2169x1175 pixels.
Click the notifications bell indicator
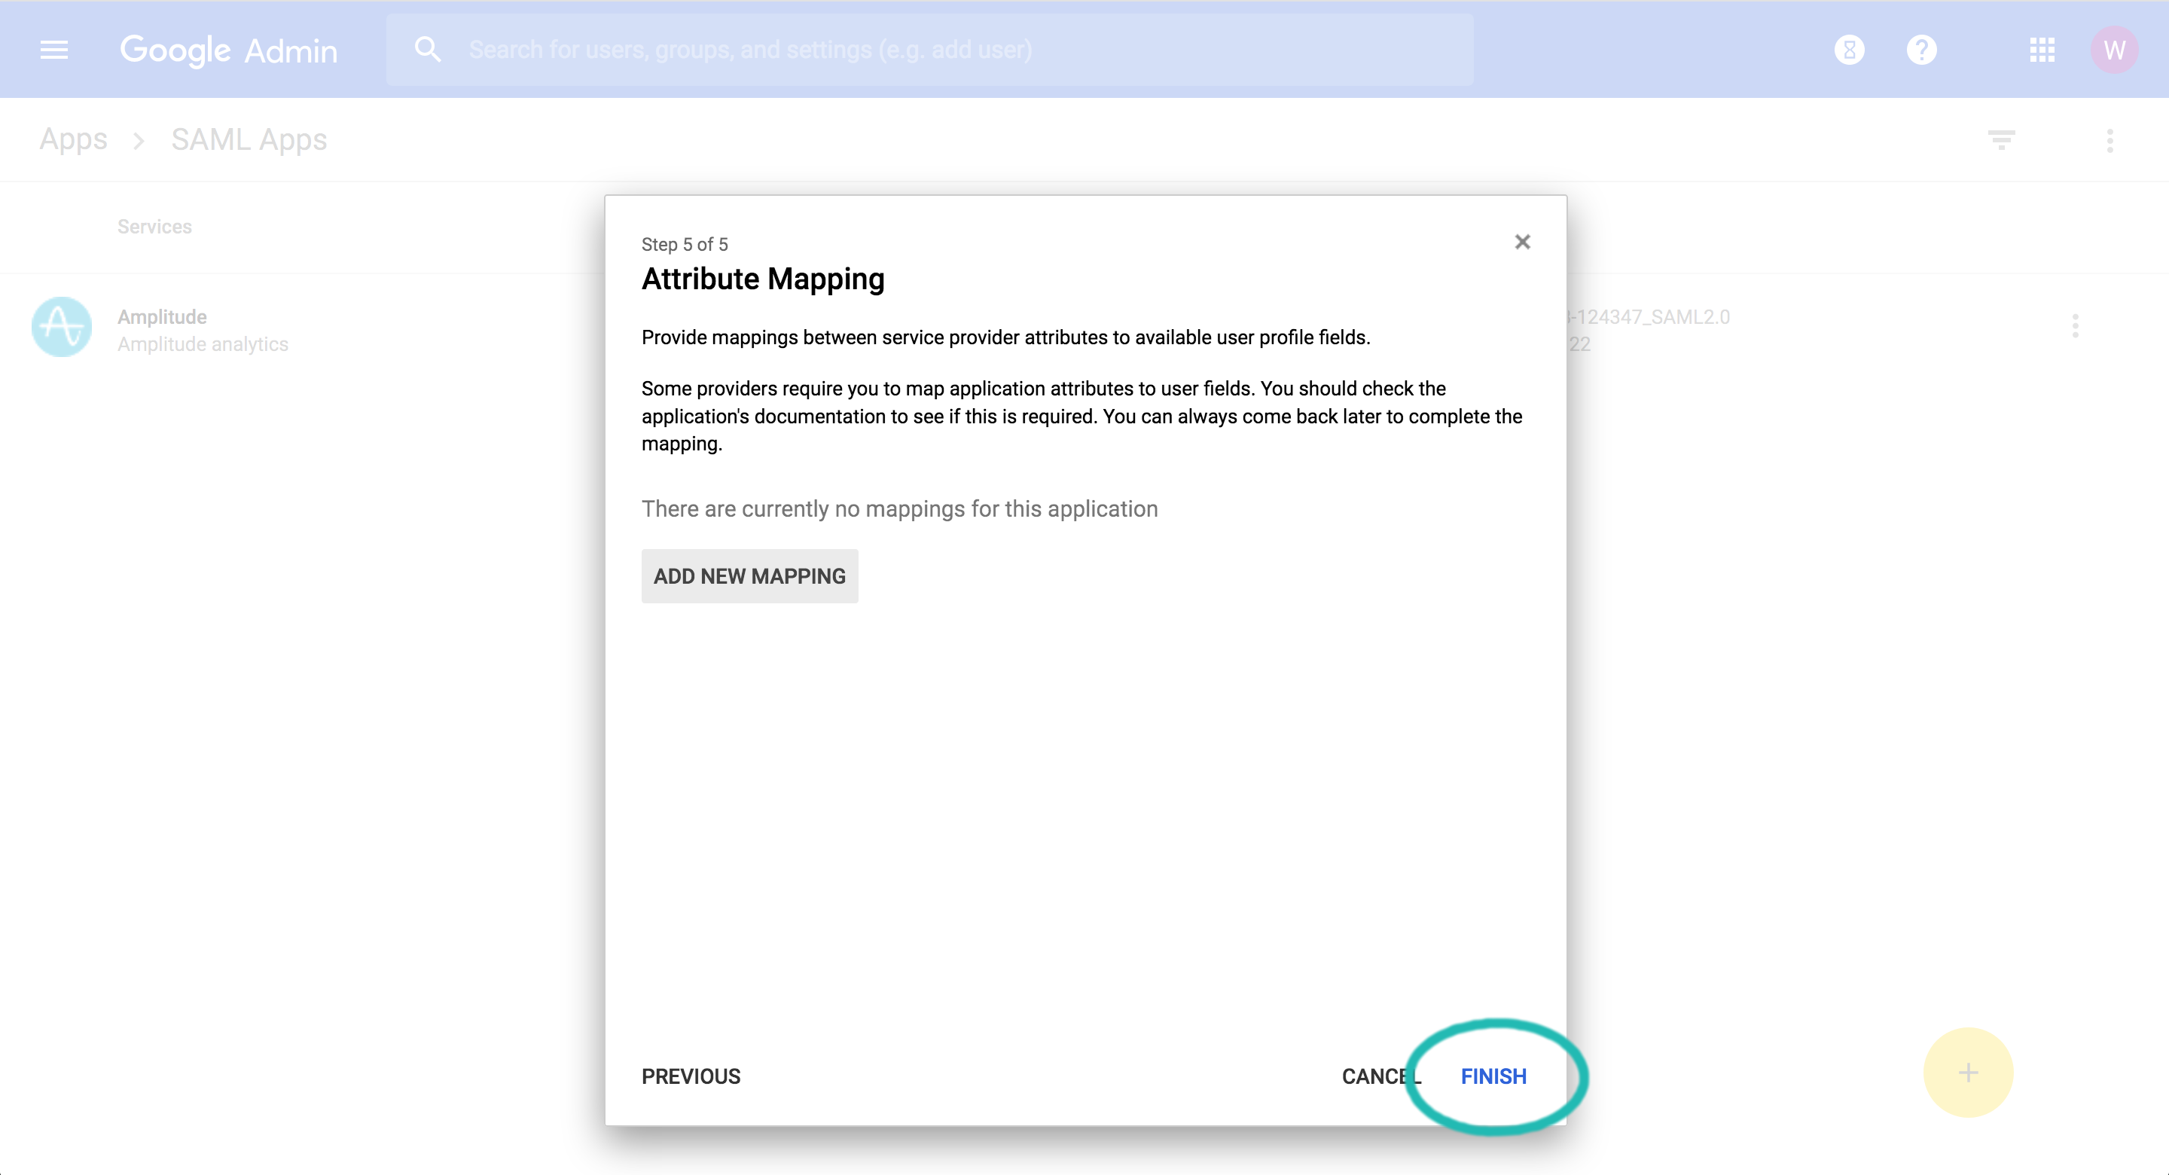(1848, 49)
